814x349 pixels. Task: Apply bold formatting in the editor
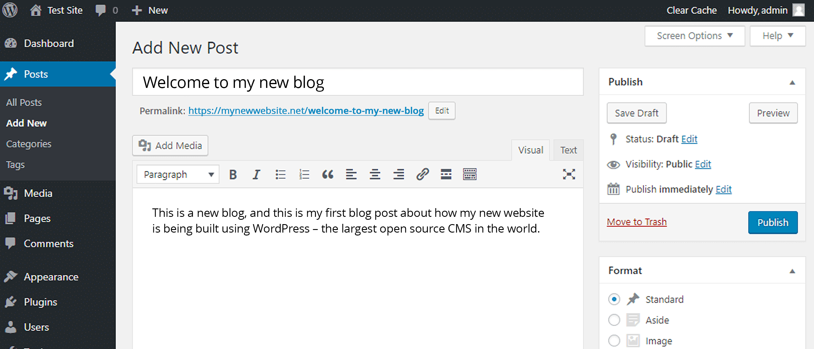point(233,174)
